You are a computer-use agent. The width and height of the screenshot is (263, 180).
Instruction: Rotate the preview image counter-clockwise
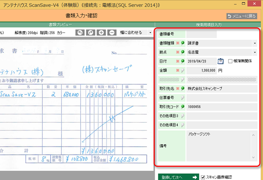click(80, 32)
